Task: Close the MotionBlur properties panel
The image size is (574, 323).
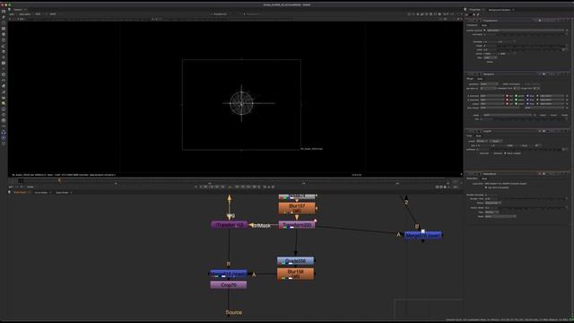Action: [x=566, y=173]
